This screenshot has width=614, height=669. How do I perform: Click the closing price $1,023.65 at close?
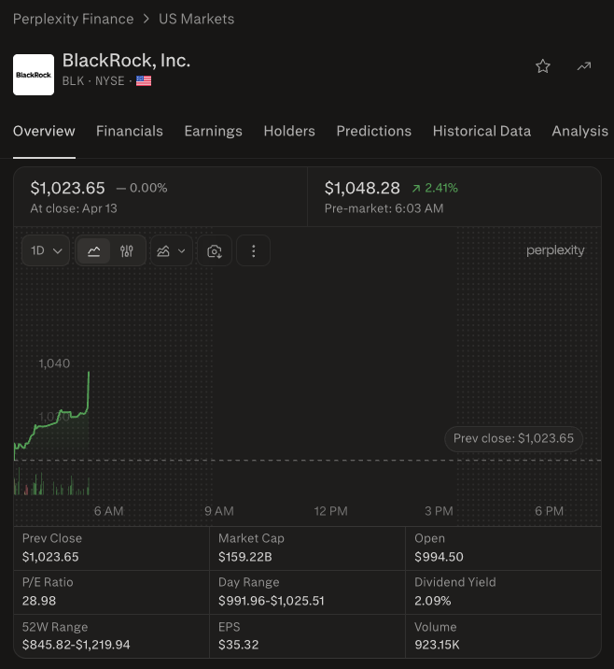click(x=67, y=188)
